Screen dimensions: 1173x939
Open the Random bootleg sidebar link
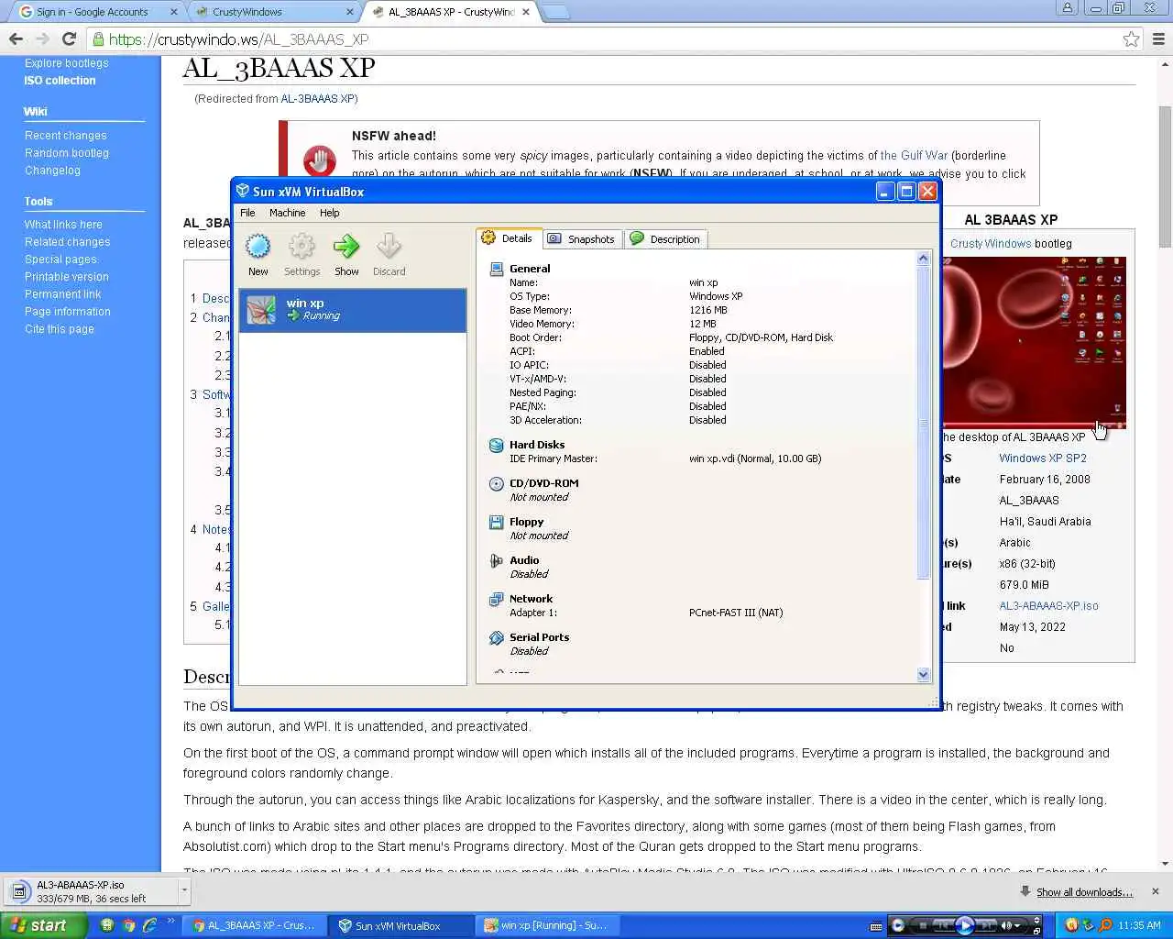tap(67, 153)
